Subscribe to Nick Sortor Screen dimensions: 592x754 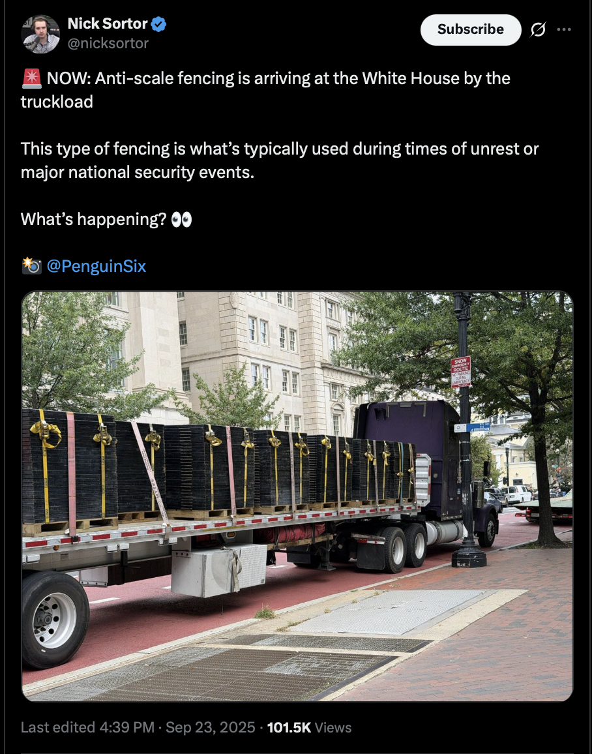471,30
